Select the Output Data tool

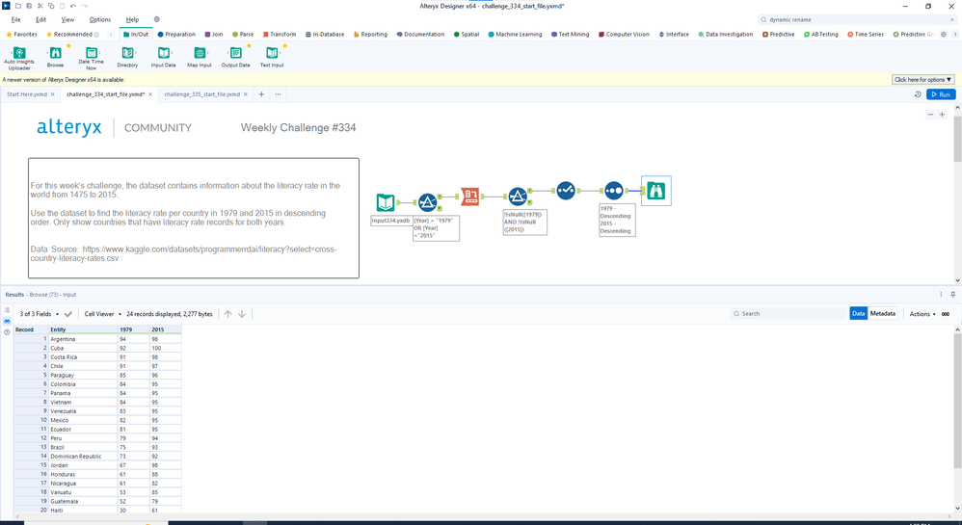point(235,57)
